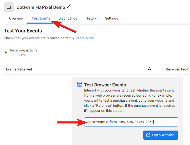Click the JotForm FB Pixel Demo title

pyautogui.click(x=41, y=7)
